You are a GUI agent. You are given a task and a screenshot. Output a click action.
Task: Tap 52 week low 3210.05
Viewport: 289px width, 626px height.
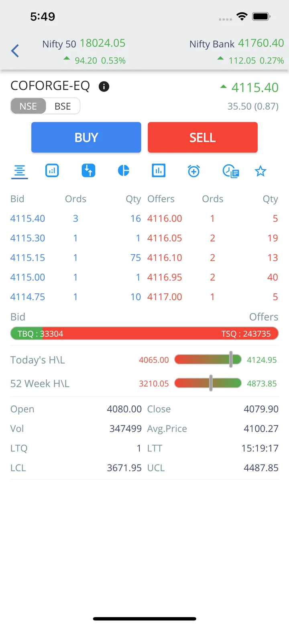pos(154,384)
